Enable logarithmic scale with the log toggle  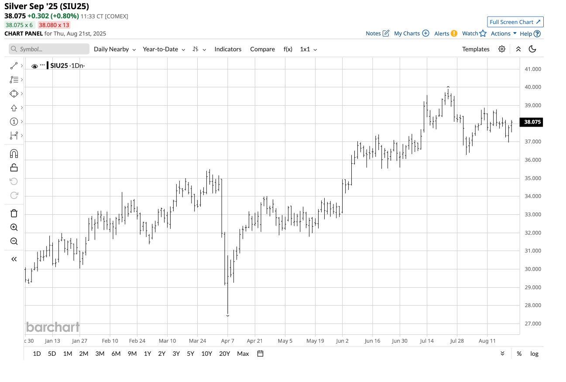[x=534, y=354]
